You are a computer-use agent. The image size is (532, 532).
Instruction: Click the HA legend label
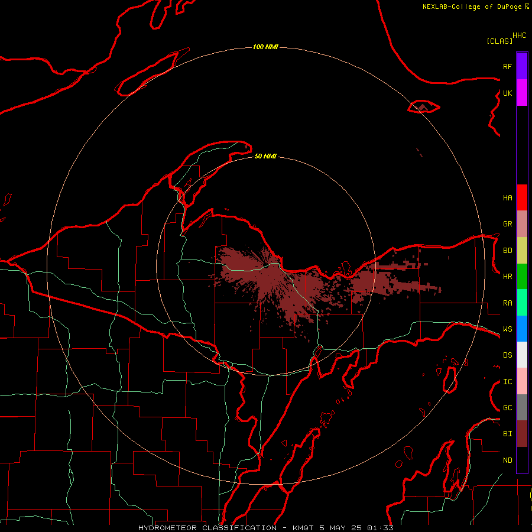coord(507,198)
